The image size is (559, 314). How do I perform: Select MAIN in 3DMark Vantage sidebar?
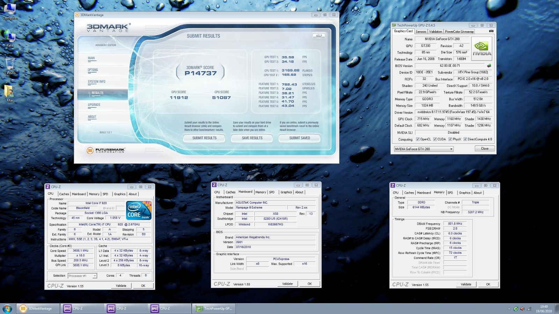click(x=91, y=58)
